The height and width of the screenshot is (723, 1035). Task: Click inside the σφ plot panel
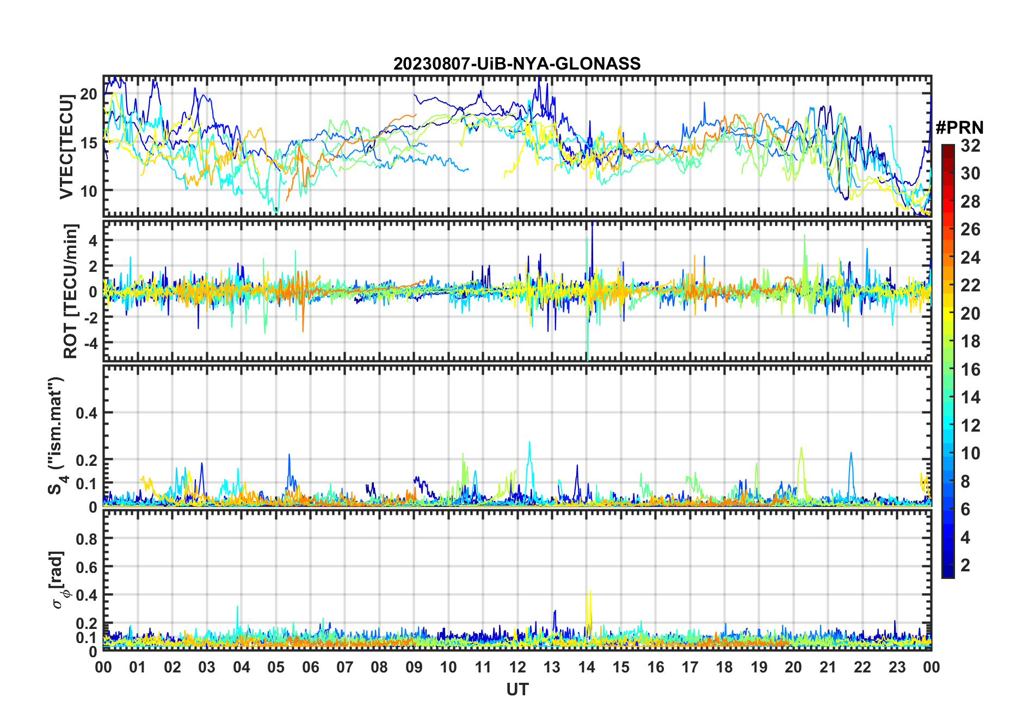517,580
